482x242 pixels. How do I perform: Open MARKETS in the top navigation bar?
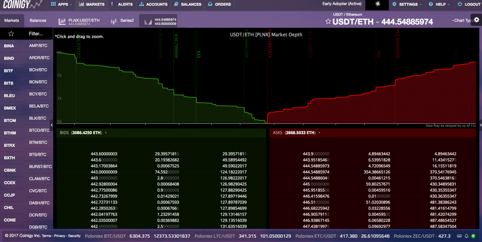(92, 4)
